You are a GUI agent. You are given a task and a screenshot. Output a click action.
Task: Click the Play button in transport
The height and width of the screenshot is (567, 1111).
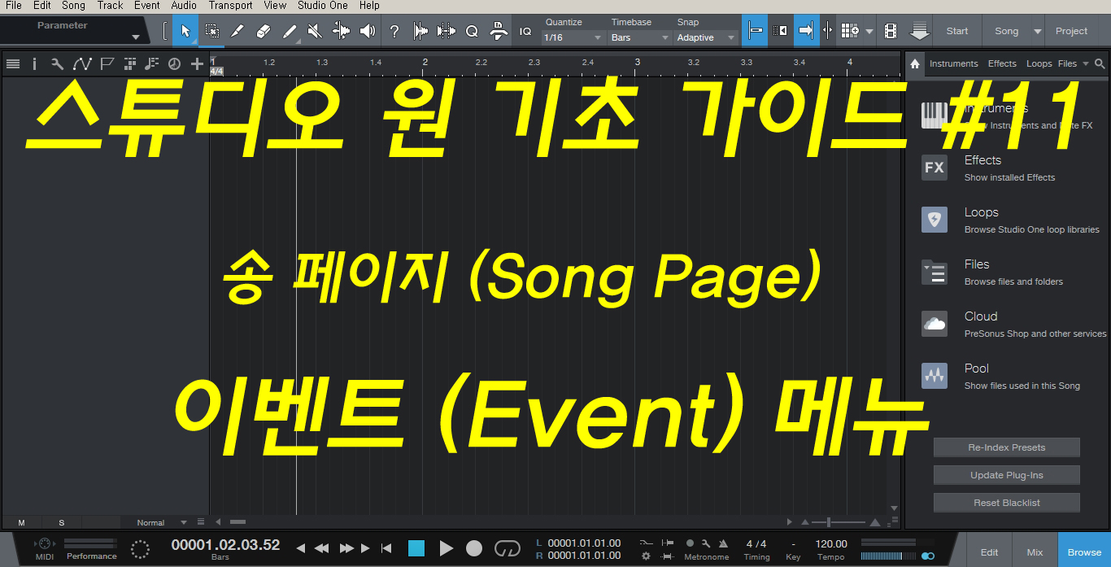pos(446,548)
